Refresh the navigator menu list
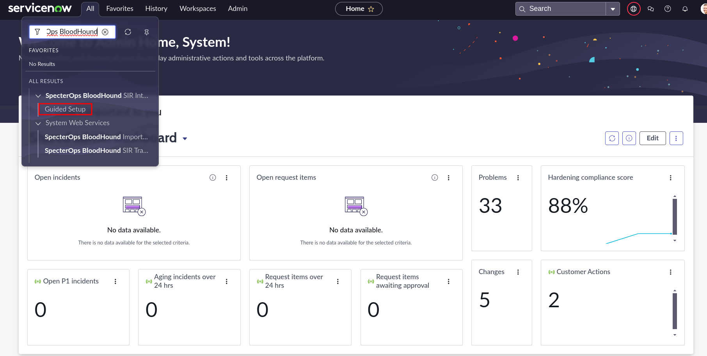Image resolution: width=707 pixels, height=356 pixels. [x=128, y=32]
